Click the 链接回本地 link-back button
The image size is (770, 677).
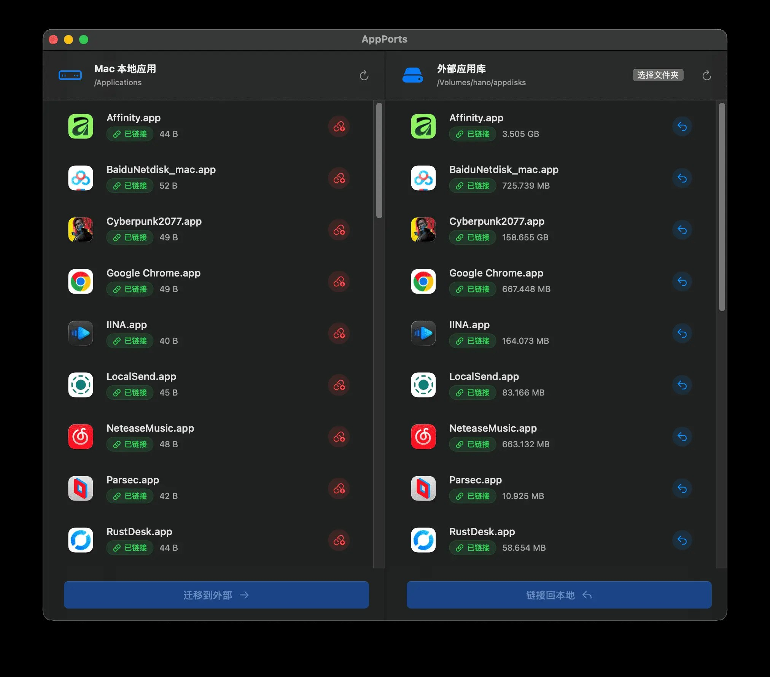coord(558,595)
